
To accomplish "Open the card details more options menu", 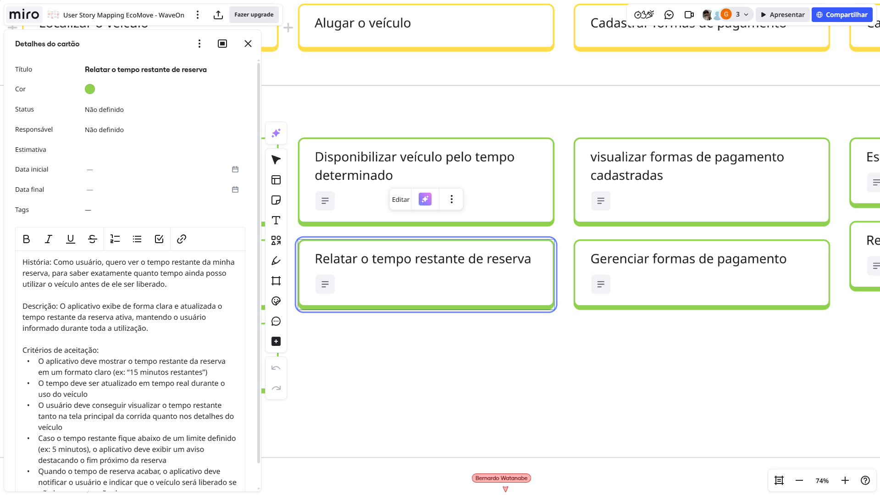I will pyautogui.click(x=199, y=44).
